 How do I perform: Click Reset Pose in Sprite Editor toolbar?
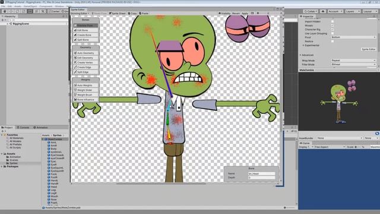point(99,13)
